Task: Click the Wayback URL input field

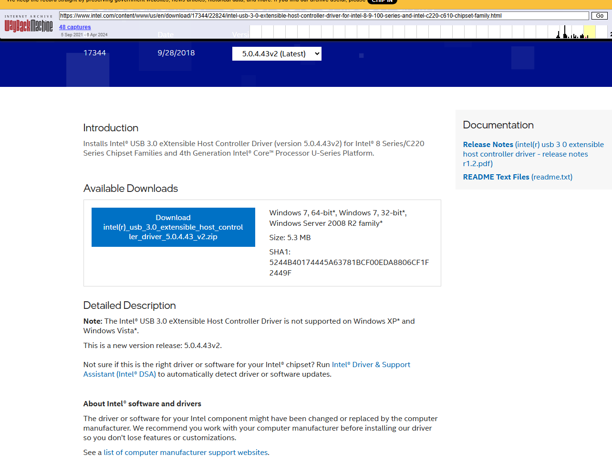Action: pos(324,16)
